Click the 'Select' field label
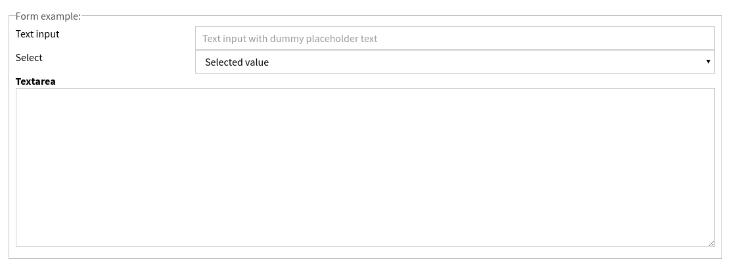This screenshot has width=734, height=272. tap(29, 58)
